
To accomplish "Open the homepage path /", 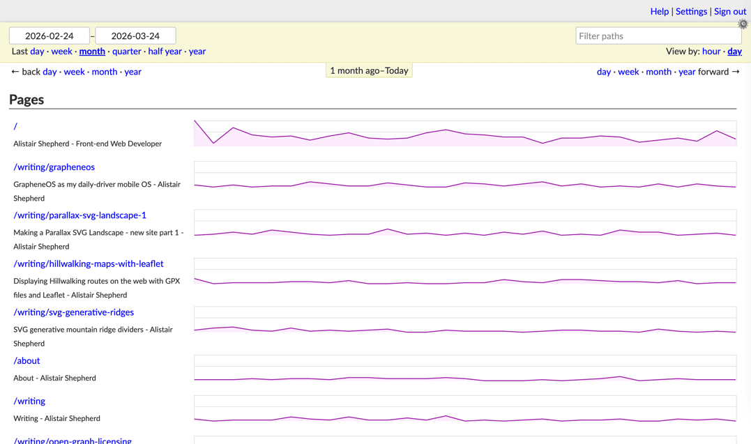I will pos(15,126).
